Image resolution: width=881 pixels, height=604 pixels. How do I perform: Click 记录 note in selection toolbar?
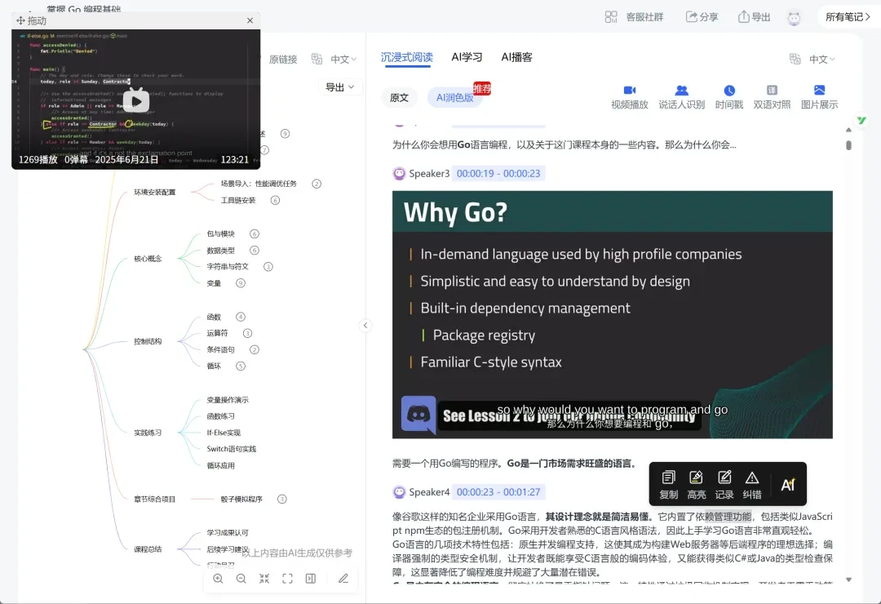(x=724, y=485)
